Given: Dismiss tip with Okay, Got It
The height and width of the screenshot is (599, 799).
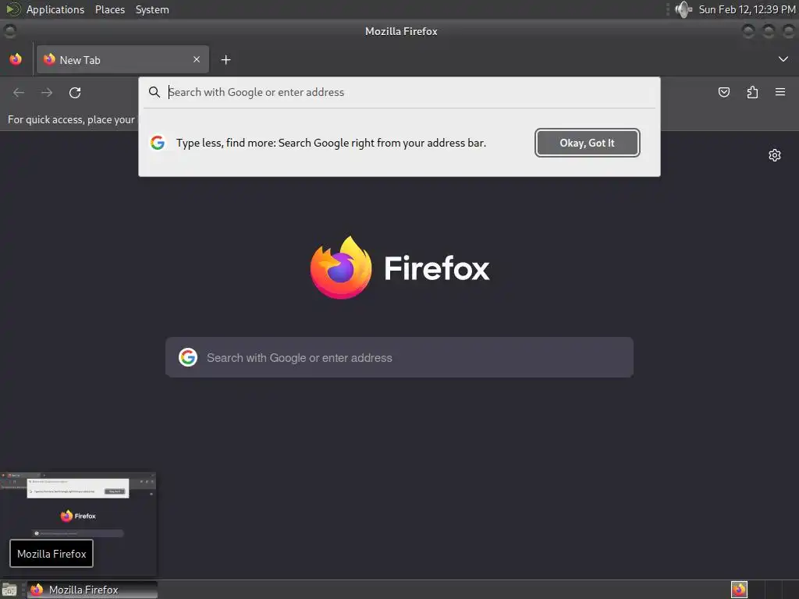Looking at the screenshot, I should 587,143.
